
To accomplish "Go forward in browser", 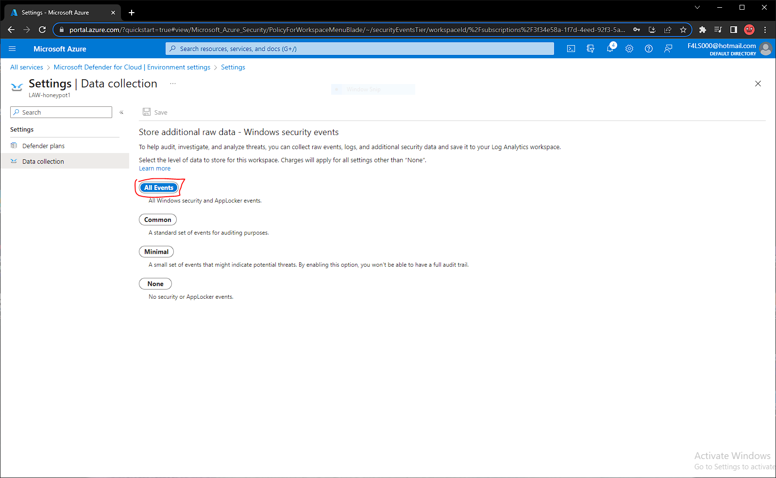I will point(27,30).
